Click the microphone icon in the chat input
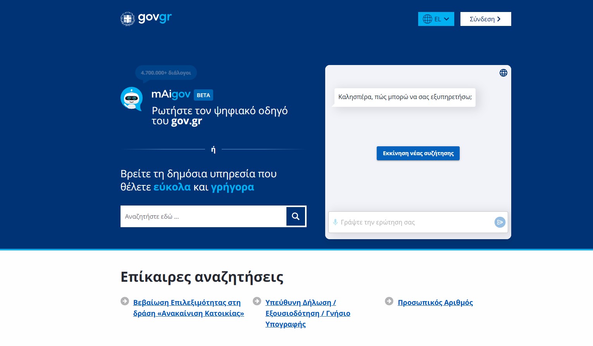This screenshot has height=346, width=593. (335, 222)
